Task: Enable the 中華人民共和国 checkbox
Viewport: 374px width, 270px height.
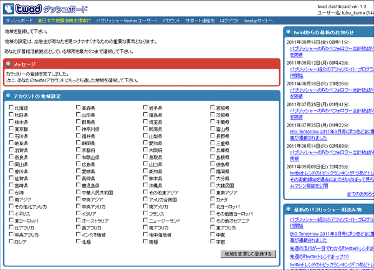Action: [x=79, y=192]
